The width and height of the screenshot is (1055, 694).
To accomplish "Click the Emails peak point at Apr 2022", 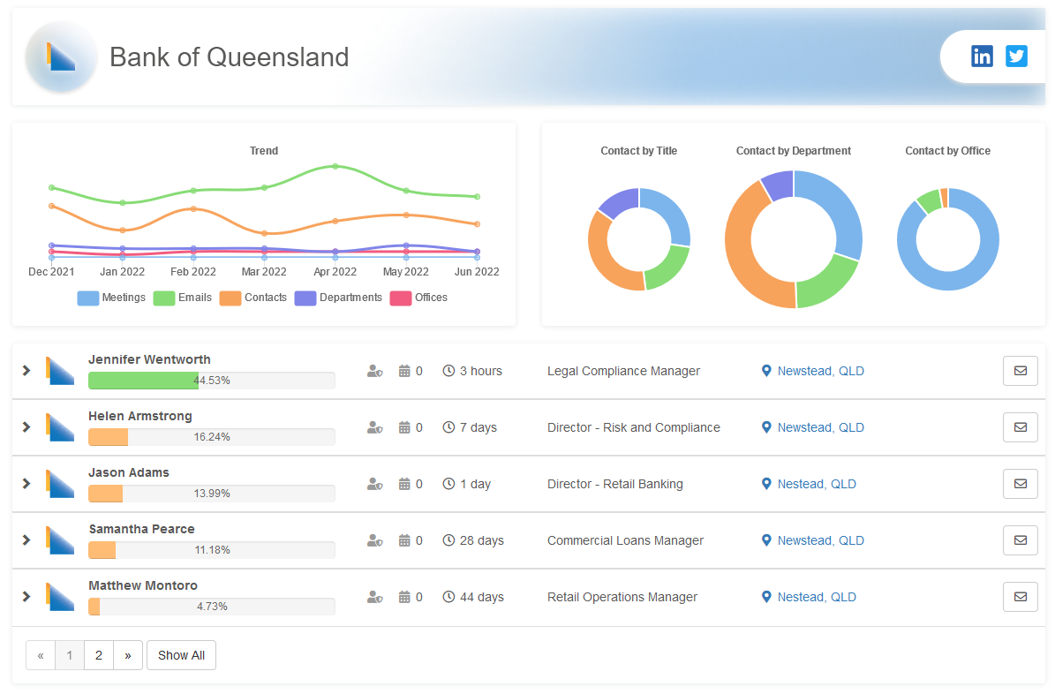I will (335, 166).
